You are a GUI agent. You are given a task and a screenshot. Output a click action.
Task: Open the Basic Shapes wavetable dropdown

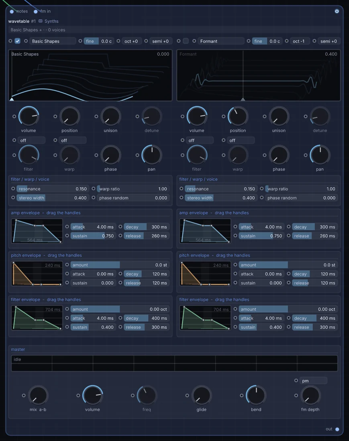pyautogui.click(x=53, y=41)
